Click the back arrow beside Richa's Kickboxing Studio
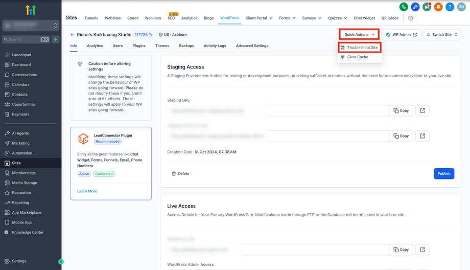 [72, 35]
